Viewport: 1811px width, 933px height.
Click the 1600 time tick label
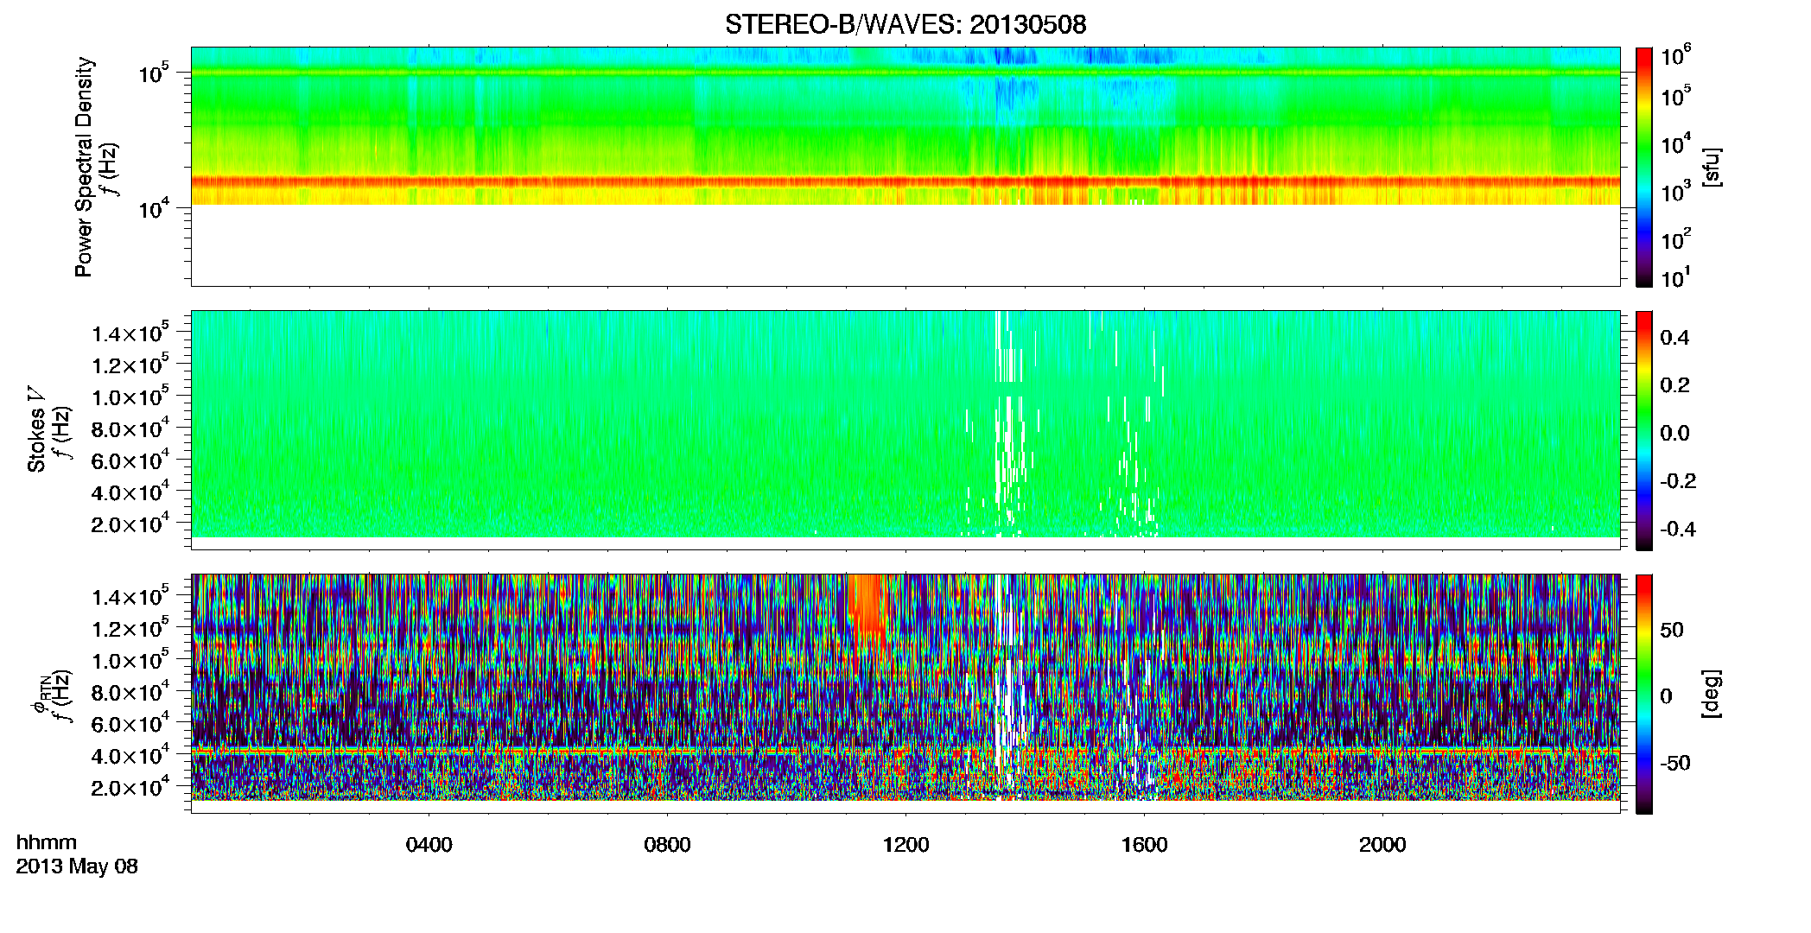1145,845
